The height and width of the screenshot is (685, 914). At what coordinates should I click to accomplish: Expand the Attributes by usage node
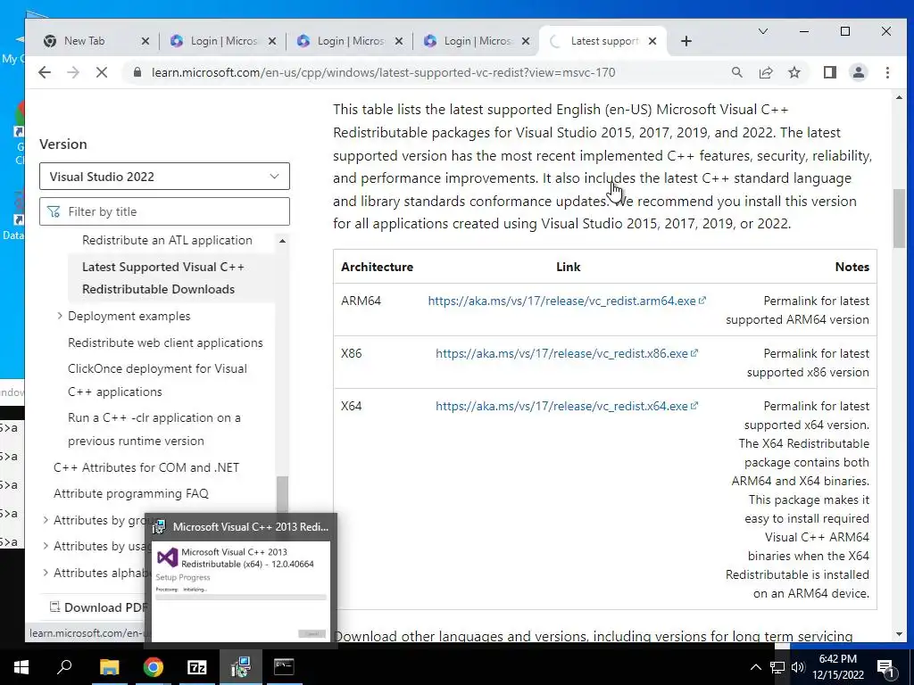[46, 546]
